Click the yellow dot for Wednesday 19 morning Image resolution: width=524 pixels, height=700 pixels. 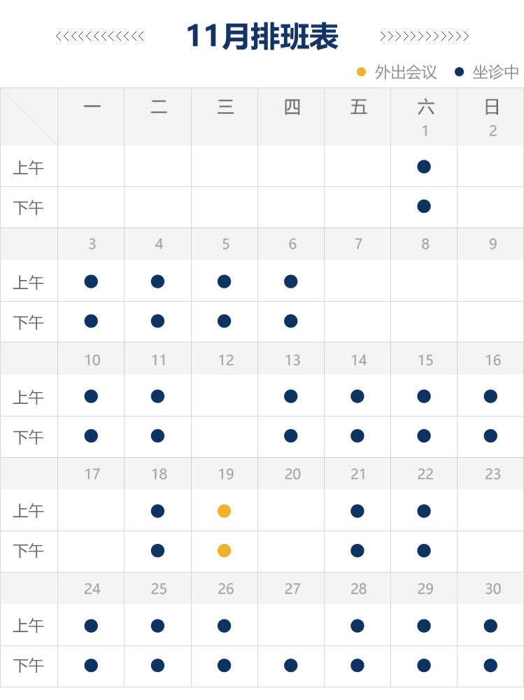tap(224, 511)
